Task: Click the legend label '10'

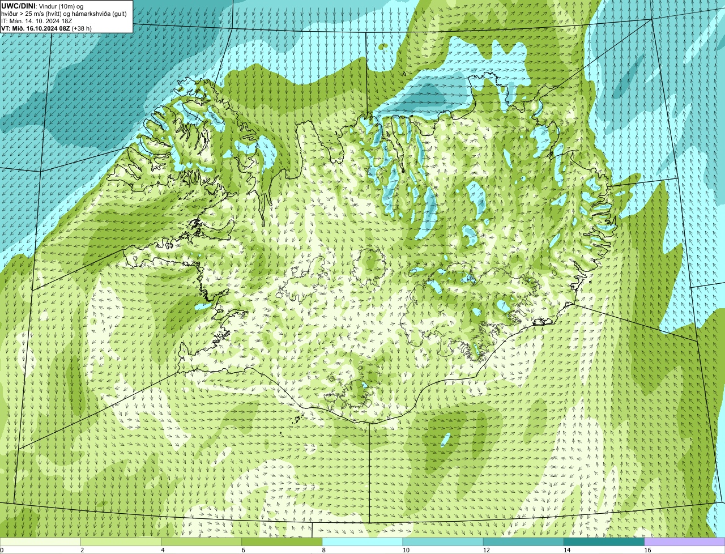Action: coord(406,550)
